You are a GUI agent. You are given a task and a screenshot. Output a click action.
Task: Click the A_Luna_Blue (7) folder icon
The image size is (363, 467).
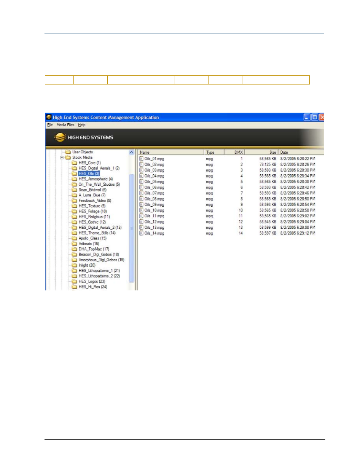point(75,195)
